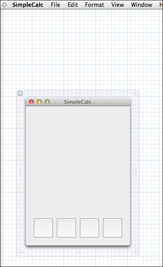The height and width of the screenshot is (267, 163).
Task: Select the fourth empty button in the window
Action: pos(113,228)
